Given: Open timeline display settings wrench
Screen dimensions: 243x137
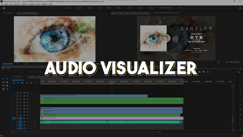Looking at the screenshot, I should (x=31, y=83).
